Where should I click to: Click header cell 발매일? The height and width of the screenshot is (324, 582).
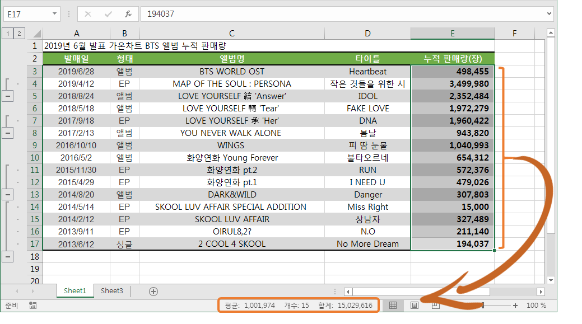pyautogui.click(x=77, y=59)
